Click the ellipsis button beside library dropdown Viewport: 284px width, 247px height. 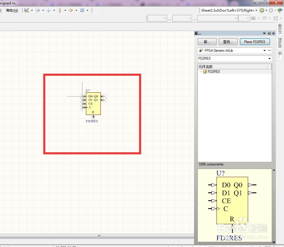tap(269, 50)
